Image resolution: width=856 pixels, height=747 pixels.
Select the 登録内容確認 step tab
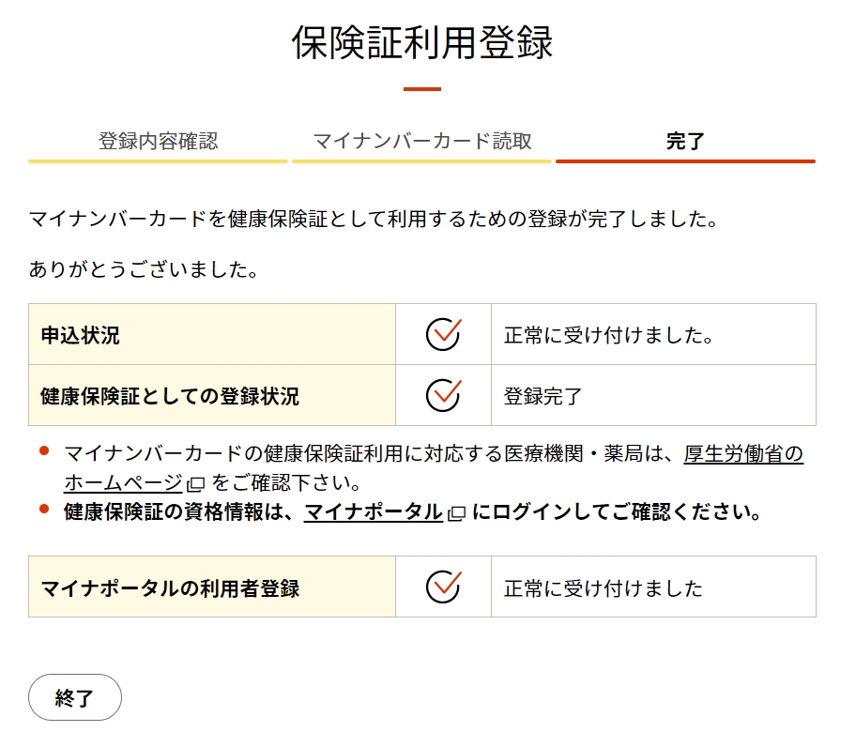click(x=158, y=142)
